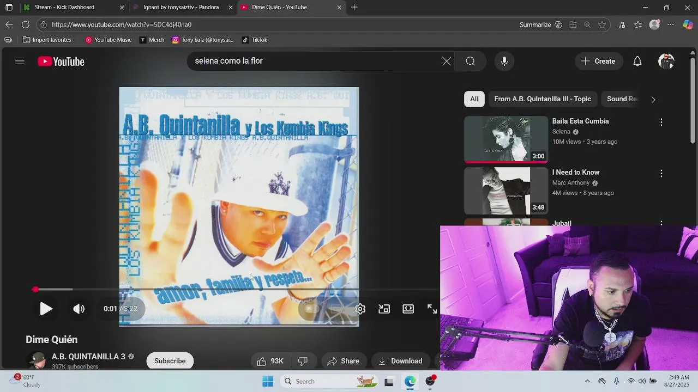Open the YouTube guide hamburger menu
Viewport: 698px width, 392px height.
(20, 62)
